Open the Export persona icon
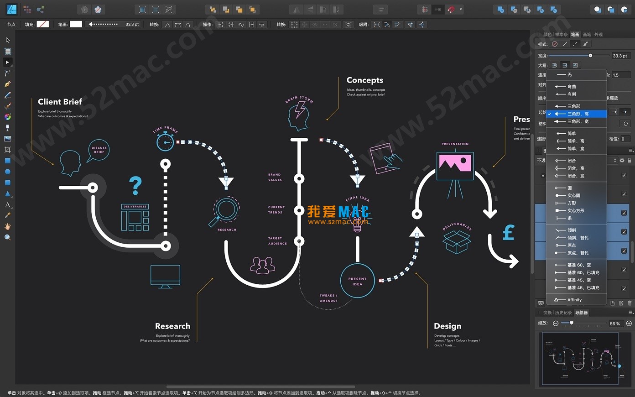The image size is (635, 397). (x=41, y=9)
